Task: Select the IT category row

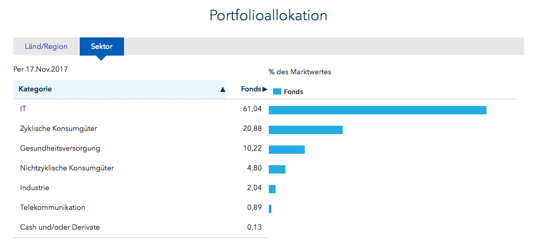Action: 141,109
